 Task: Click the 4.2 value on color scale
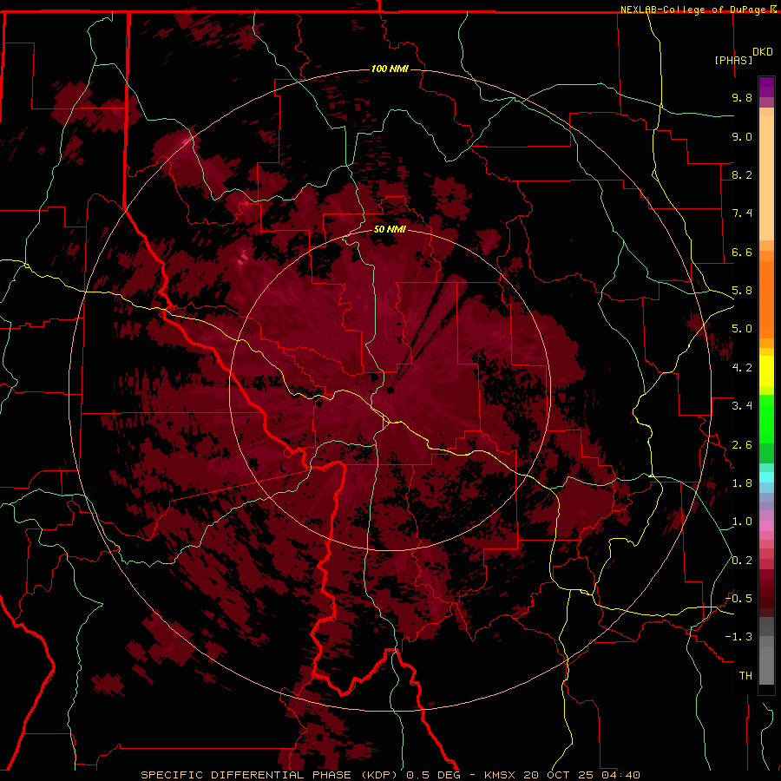(742, 368)
